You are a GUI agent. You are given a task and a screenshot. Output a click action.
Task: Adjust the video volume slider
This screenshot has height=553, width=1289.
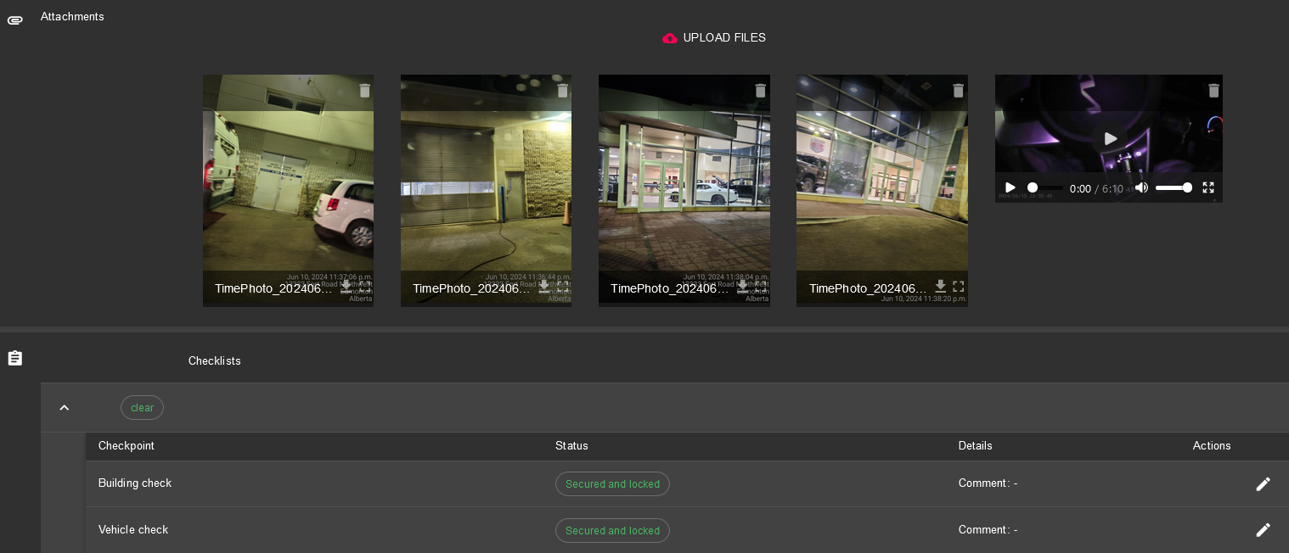(1173, 187)
